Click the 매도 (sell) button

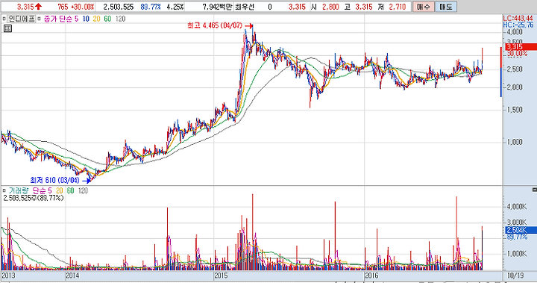[x=445, y=7]
